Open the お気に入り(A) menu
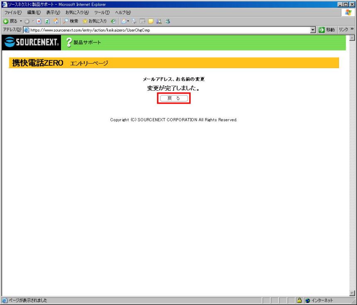The height and width of the screenshot is (305, 357). (x=77, y=12)
